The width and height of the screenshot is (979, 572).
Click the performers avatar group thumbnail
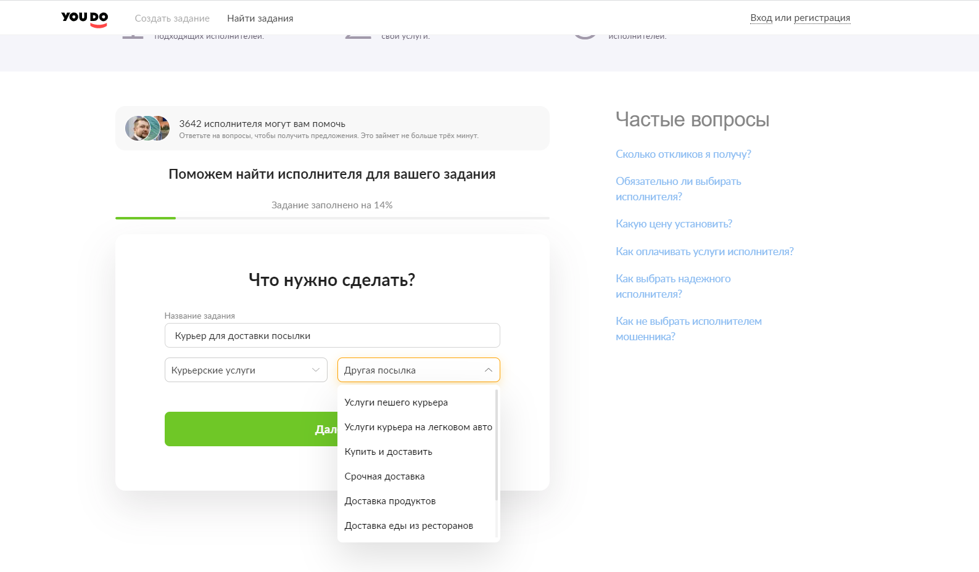pos(147,128)
